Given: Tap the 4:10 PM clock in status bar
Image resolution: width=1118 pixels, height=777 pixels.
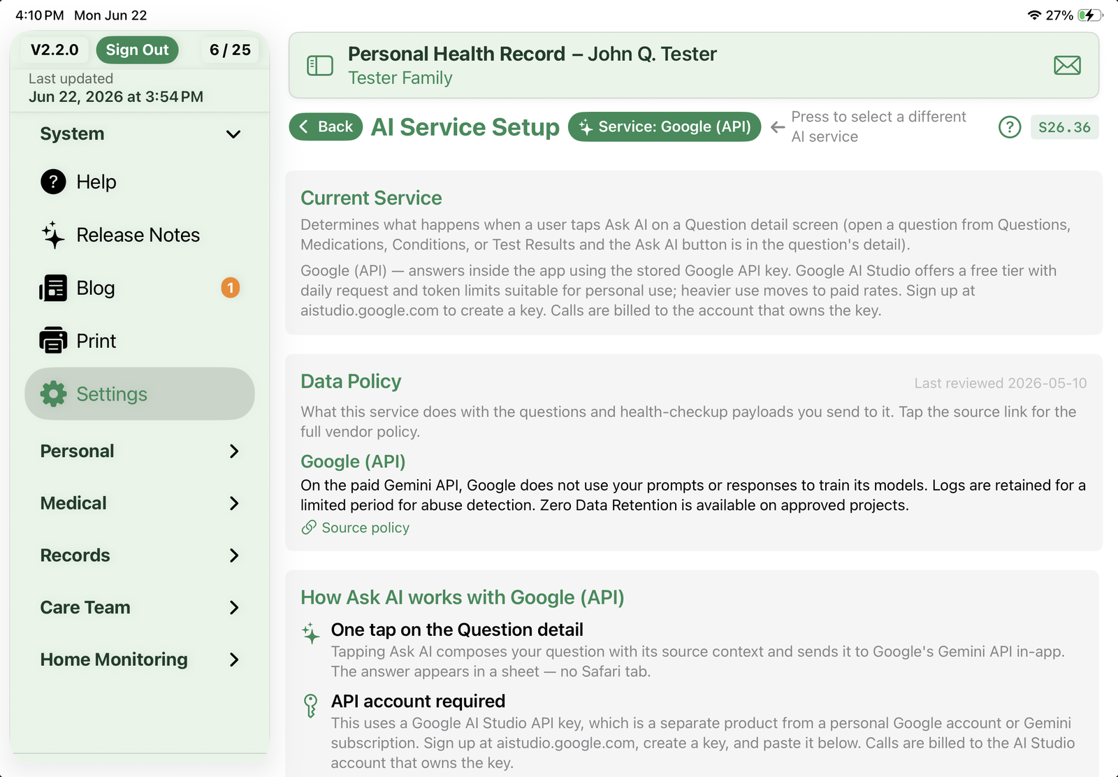Looking at the screenshot, I should click(x=39, y=15).
